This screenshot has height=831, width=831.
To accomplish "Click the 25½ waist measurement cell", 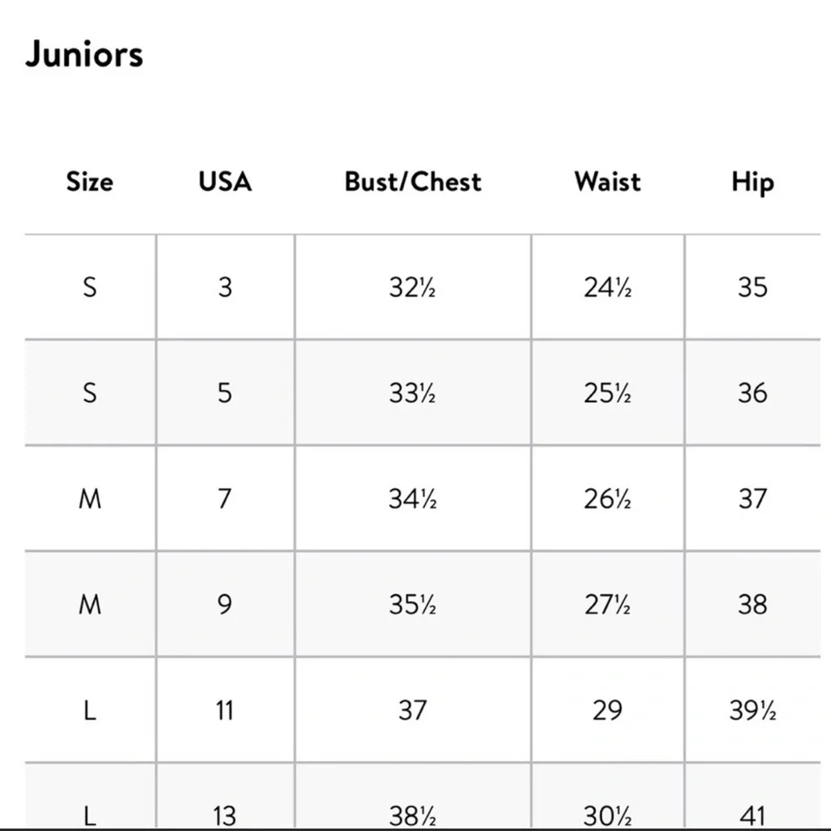I will (608, 393).
